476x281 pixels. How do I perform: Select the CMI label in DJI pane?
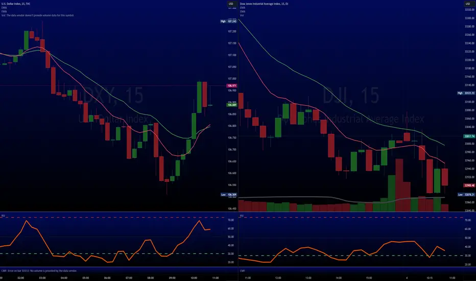[x=242, y=271]
